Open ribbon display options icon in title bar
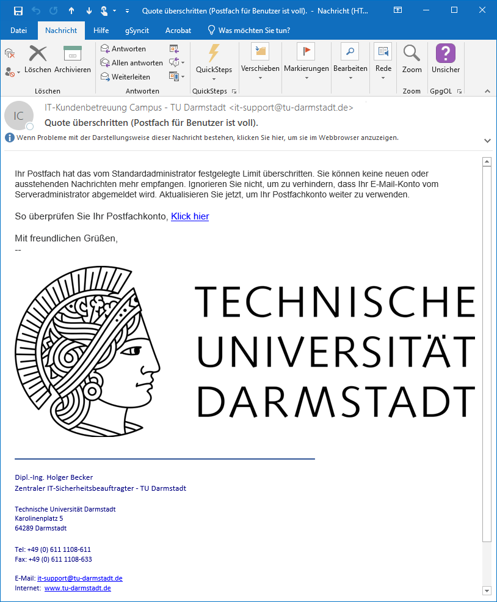The image size is (497, 602). click(398, 10)
